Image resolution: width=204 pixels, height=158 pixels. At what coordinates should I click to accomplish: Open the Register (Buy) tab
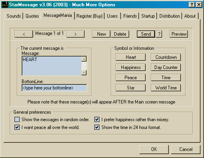pyautogui.click(x=89, y=16)
